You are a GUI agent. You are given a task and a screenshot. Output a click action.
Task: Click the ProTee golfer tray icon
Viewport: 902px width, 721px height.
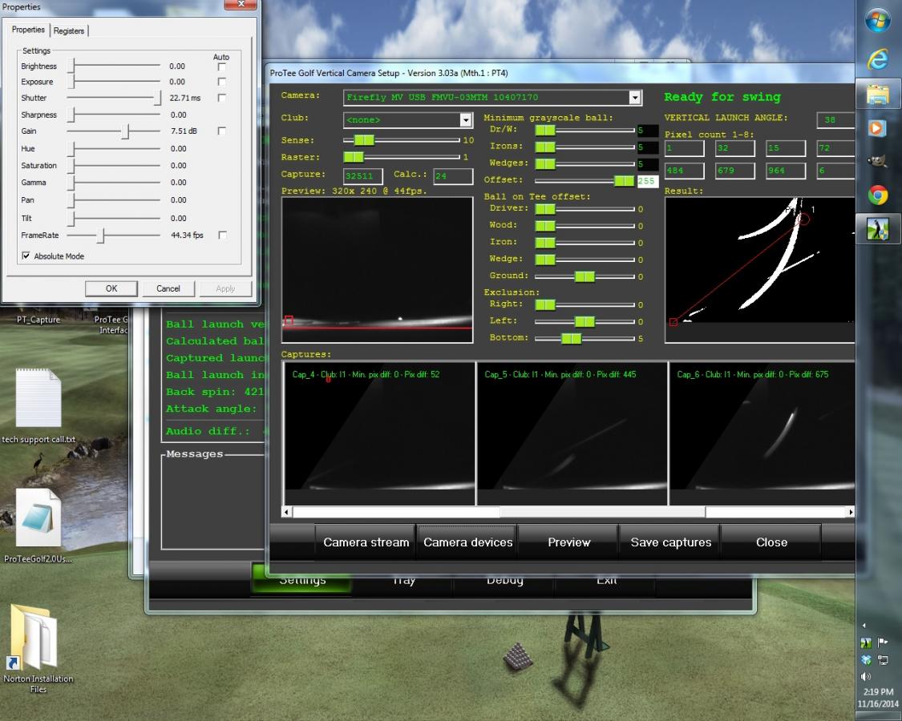pos(866,642)
